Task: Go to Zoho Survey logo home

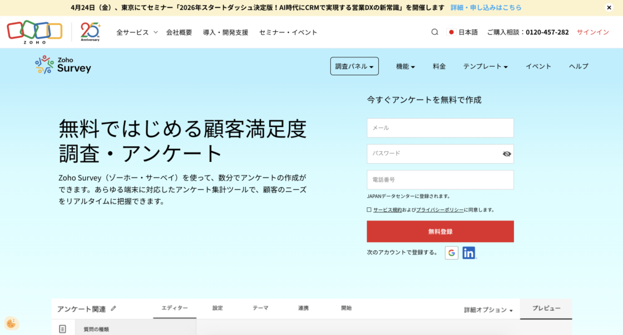Action: tap(63, 65)
